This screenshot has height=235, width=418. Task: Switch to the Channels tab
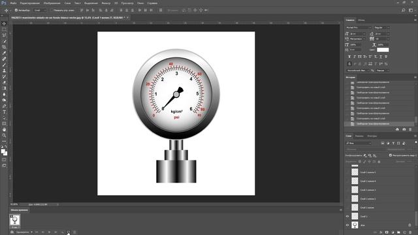coord(359,136)
